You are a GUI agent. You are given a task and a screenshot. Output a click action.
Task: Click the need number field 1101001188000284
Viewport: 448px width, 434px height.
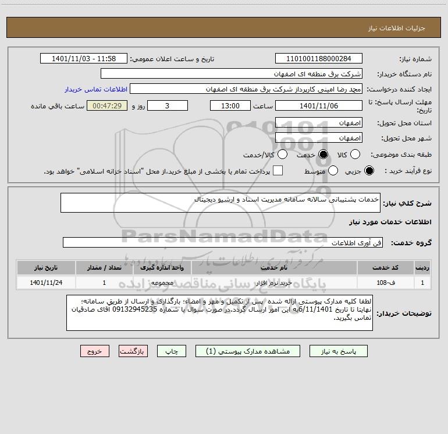point(319,59)
